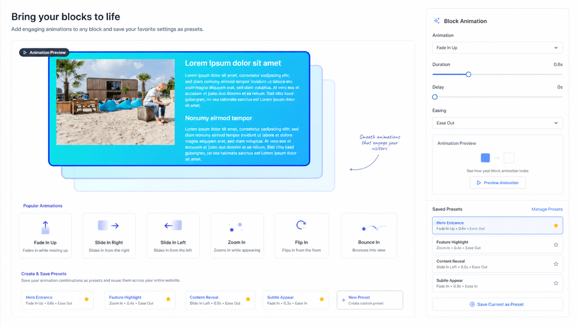Click the dashed target square in preview
Screen dimensions: 580x326
point(509,158)
